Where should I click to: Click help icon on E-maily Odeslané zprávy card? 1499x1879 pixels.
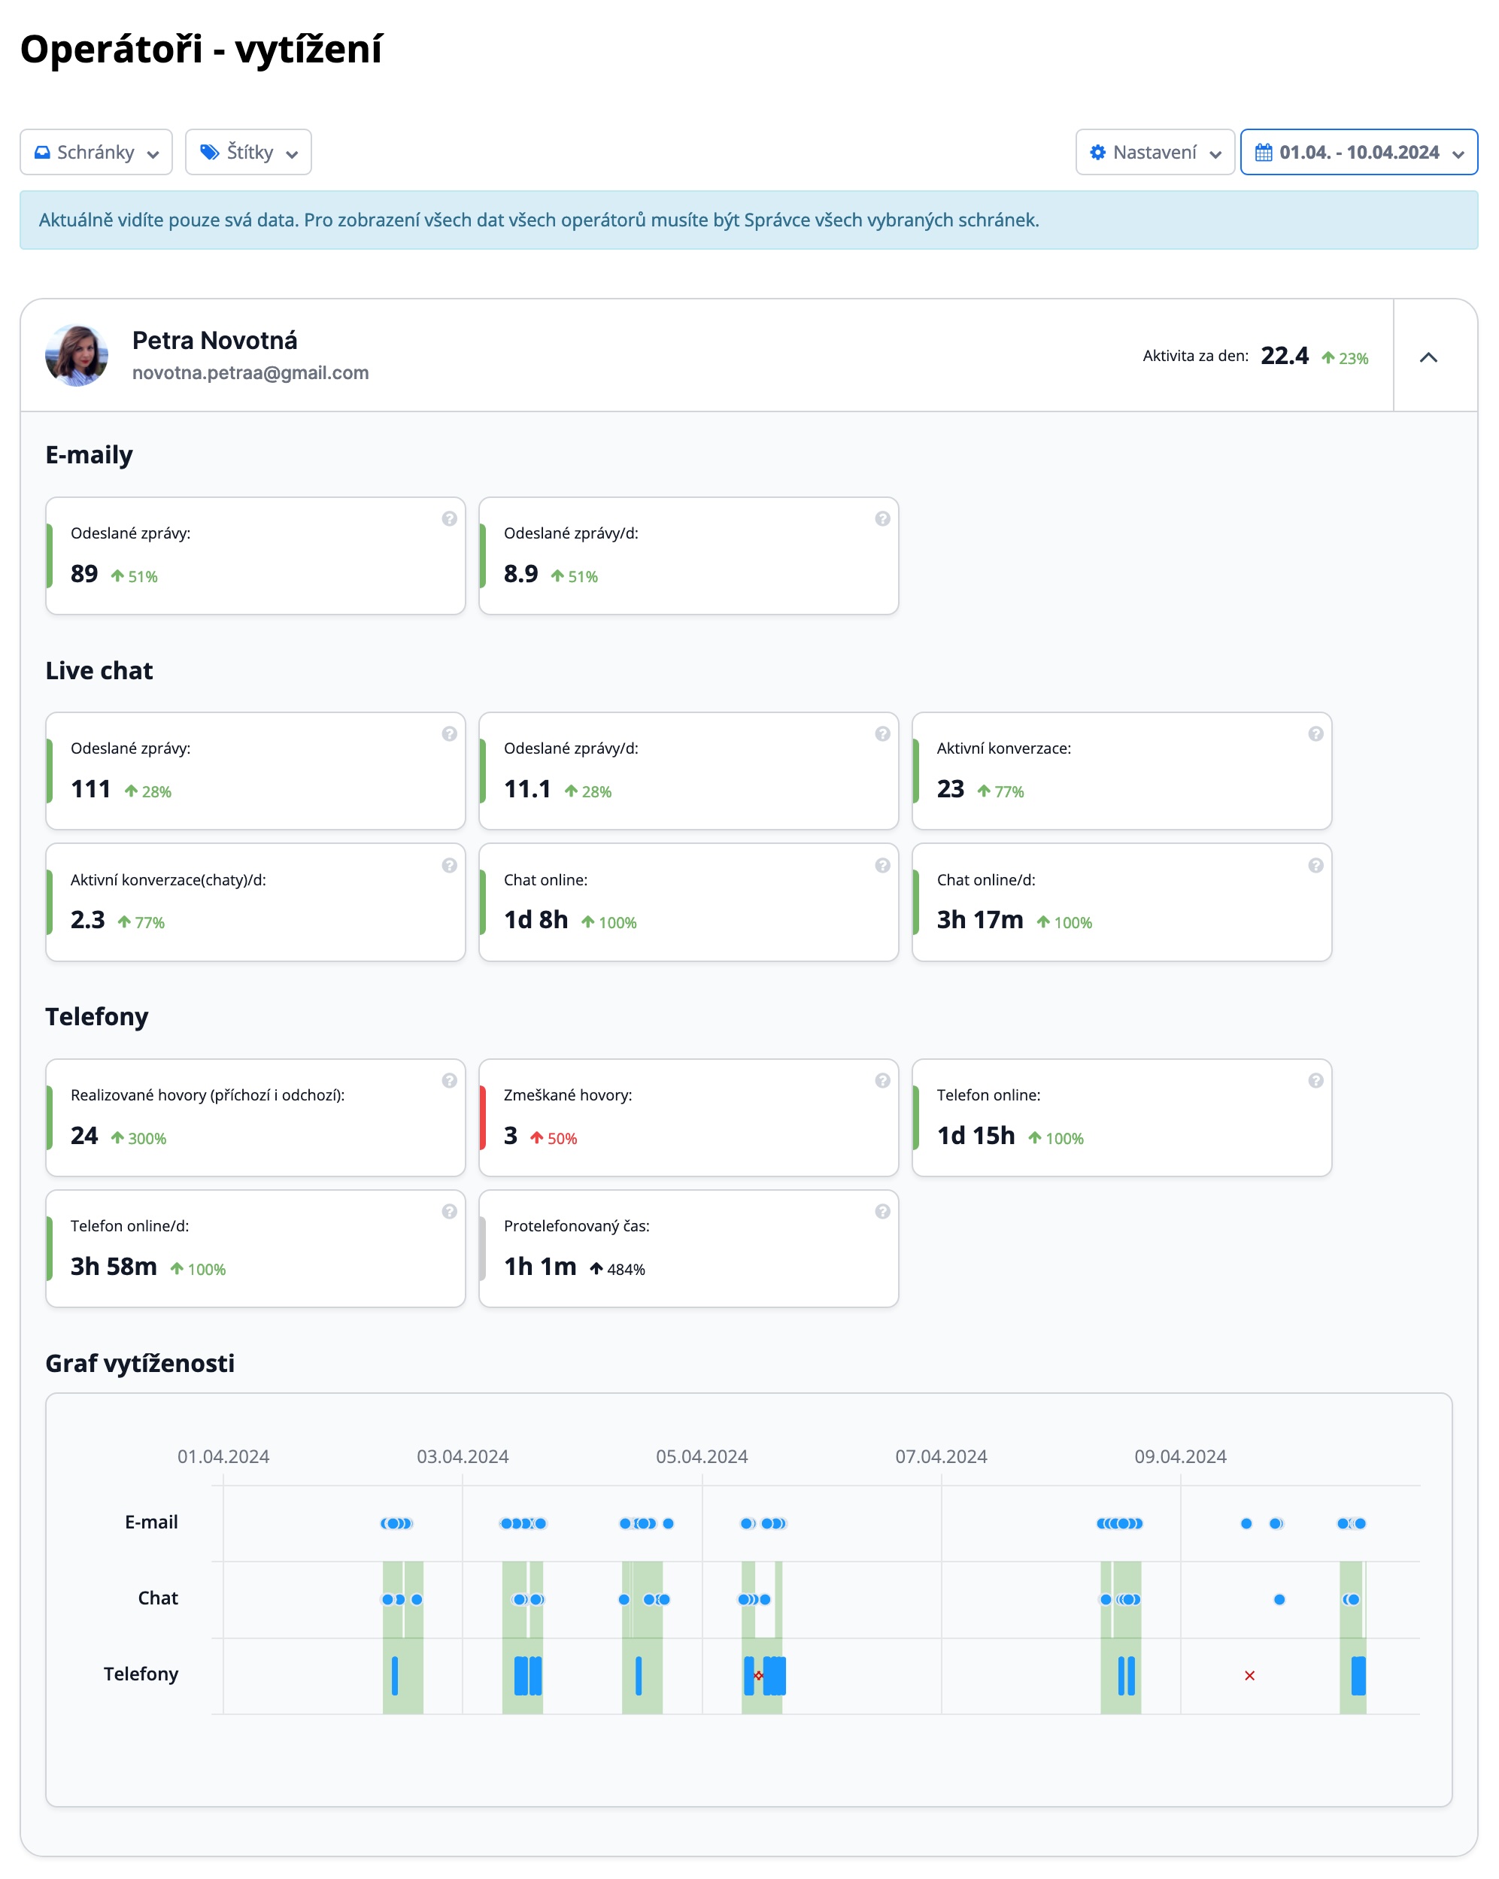pos(449,518)
